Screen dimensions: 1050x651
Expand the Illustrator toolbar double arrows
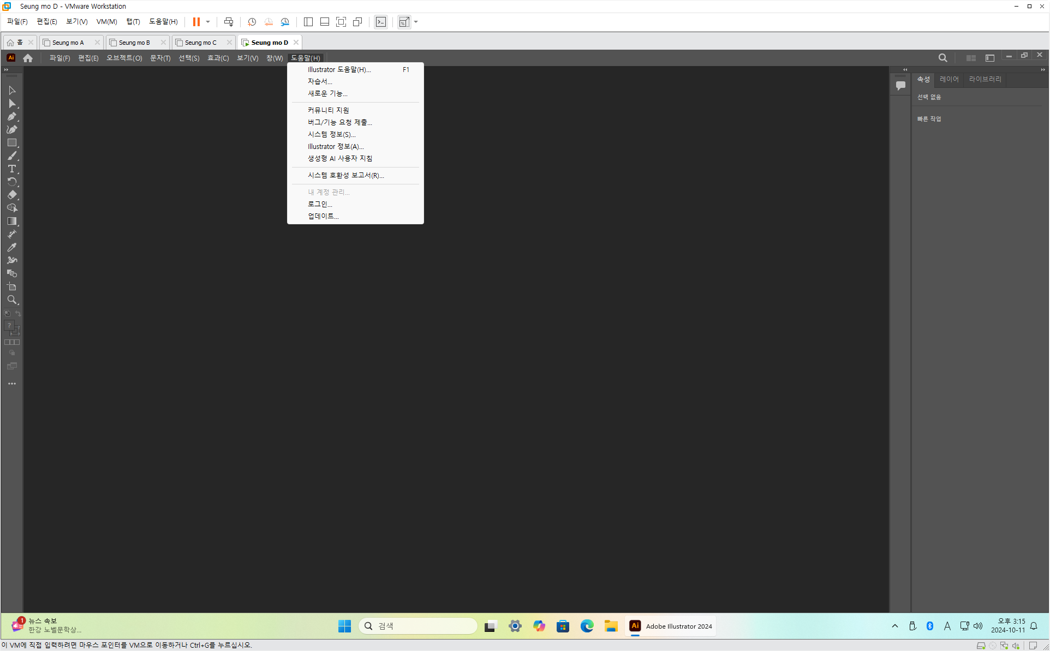pyautogui.click(x=6, y=70)
